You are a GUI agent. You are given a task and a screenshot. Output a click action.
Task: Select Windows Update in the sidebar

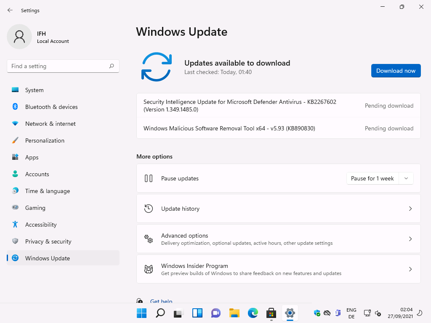63,258
